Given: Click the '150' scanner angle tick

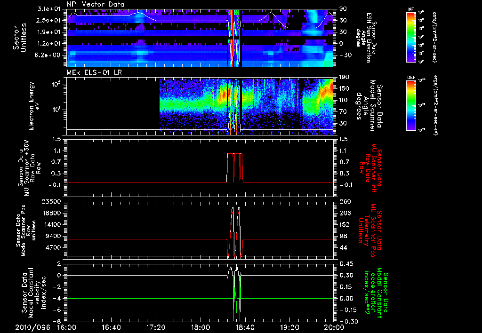Looking at the screenshot, I should (x=344, y=88).
